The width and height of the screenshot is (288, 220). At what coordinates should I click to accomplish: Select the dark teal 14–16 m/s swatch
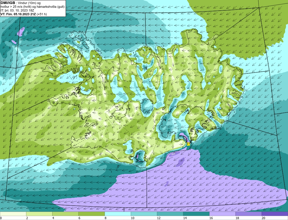(196, 214)
